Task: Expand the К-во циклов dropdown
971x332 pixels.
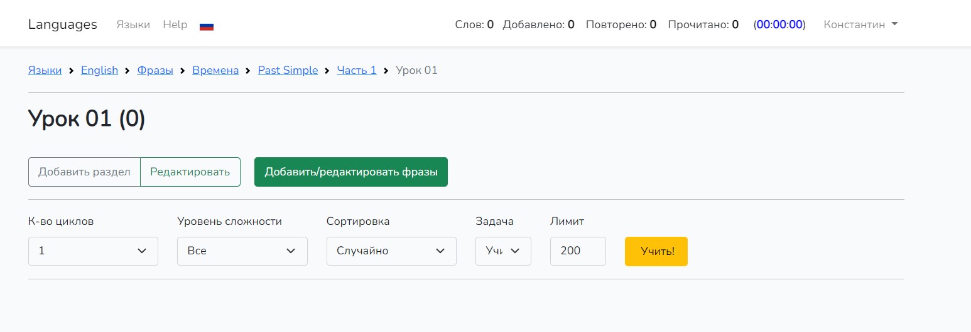Action: [93, 251]
